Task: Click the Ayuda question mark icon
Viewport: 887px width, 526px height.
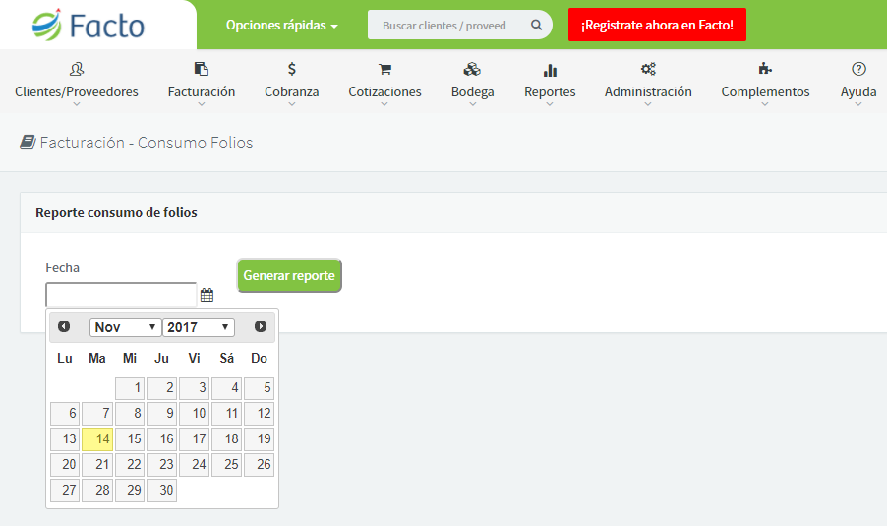Action: [858, 69]
